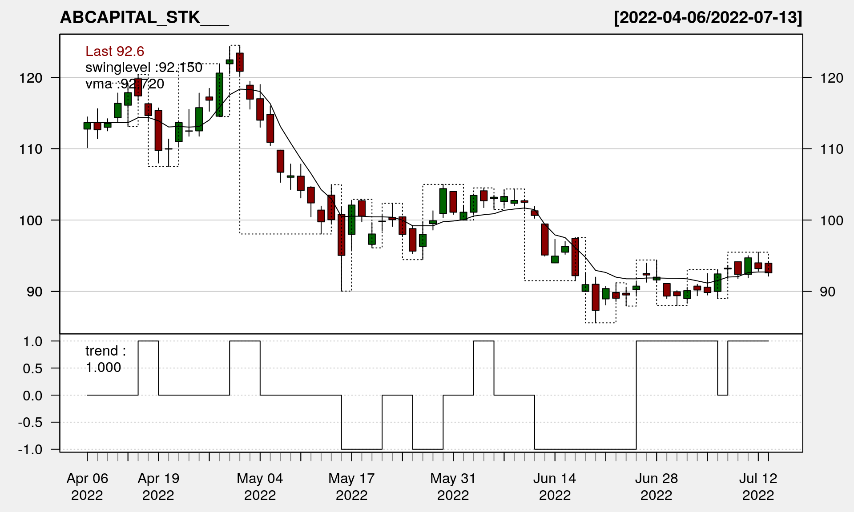Click the Jun 14 2022 axis label
Viewport: 854px width, 512px height.
[555, 487]
